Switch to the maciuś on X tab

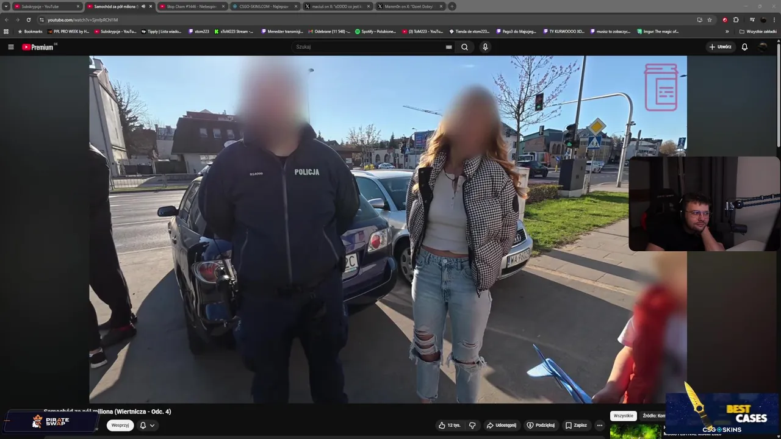click(x=337, y=6)
